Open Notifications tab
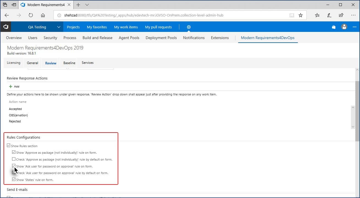 194,38
